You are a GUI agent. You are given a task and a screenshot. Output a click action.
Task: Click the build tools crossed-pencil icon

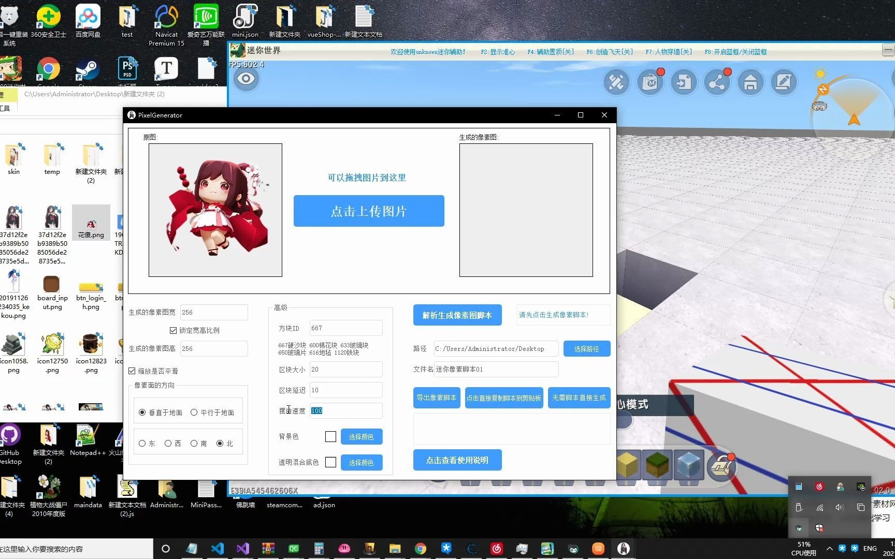616,82
